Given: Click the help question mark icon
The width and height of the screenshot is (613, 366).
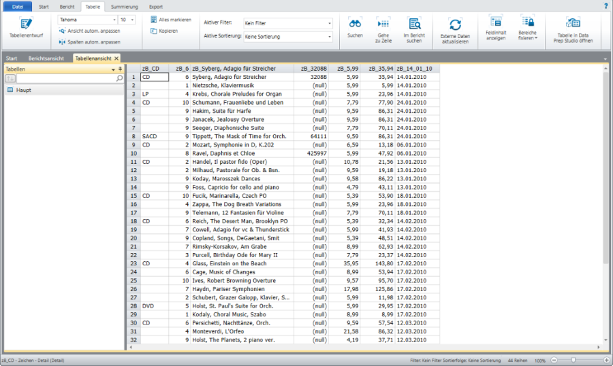Looking at the screenshot, I should coord(606,5).
